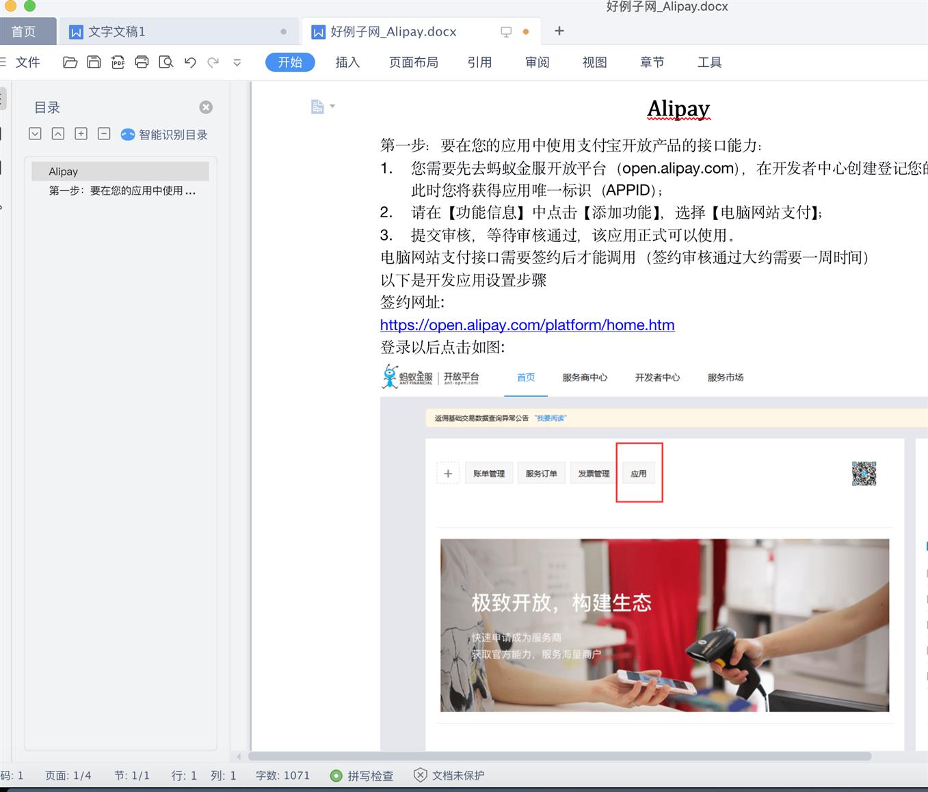Click the Redo arrow icon
The image size is (928, 792).
click(x=213, y=62)
